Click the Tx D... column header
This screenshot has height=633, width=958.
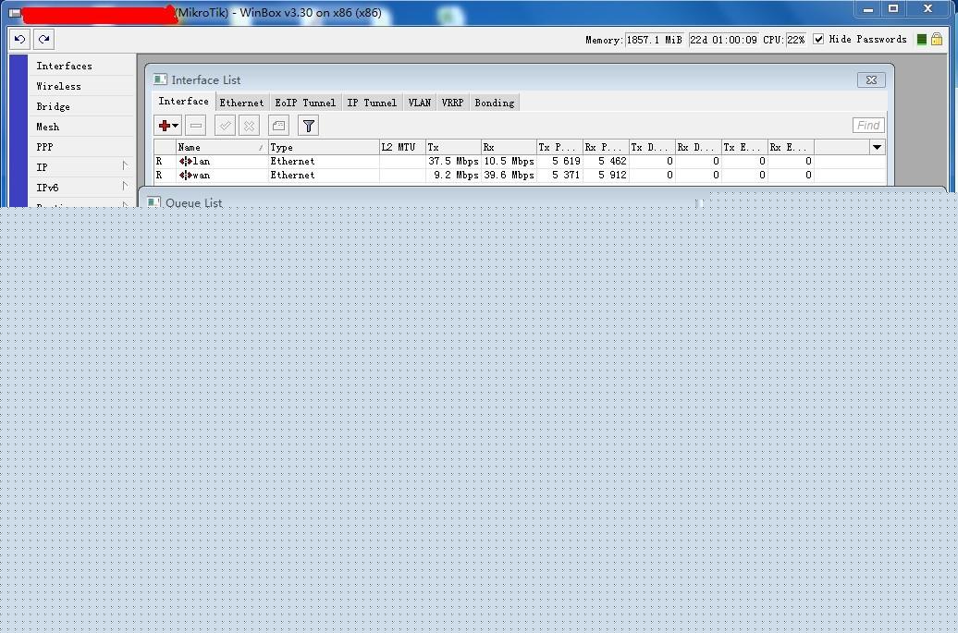click(652, 147)
